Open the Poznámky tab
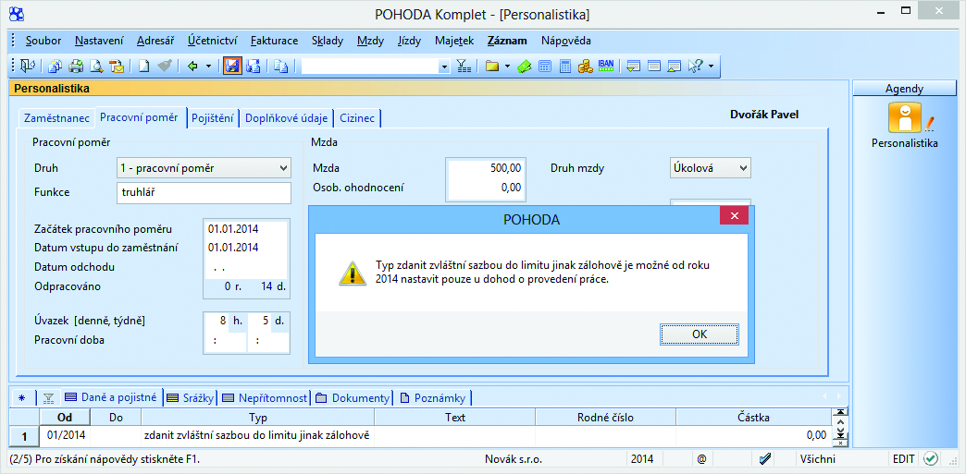This screenshot has height=474, width=966. [433, 398]
